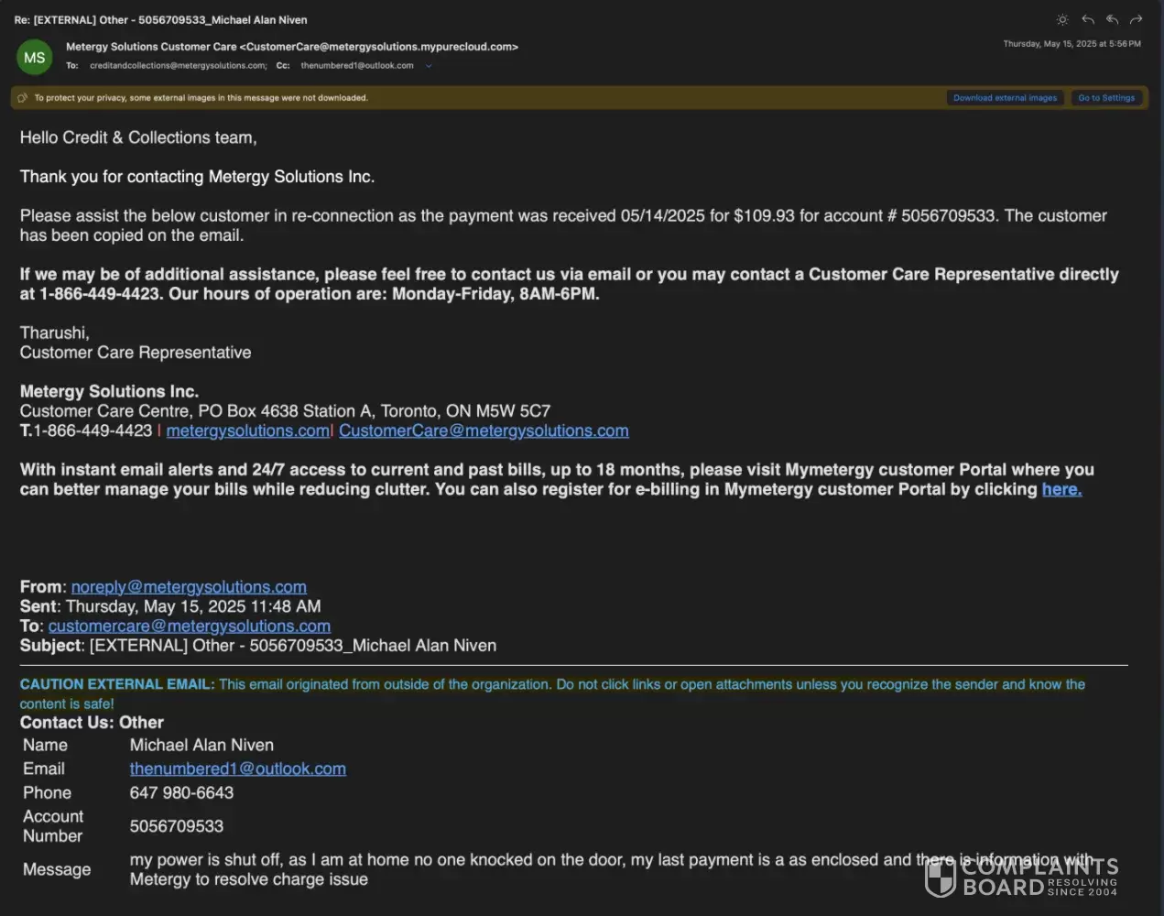
Task: Click the name Tharushi in signature
Action: pyautogui.click(x=55, y=333)
